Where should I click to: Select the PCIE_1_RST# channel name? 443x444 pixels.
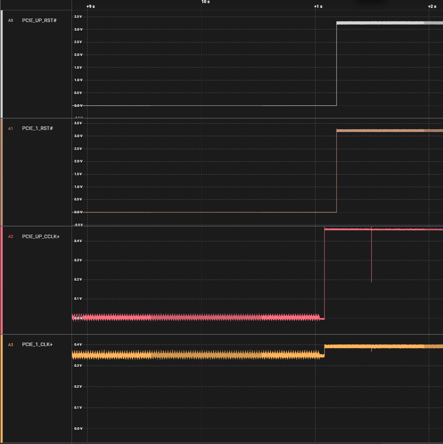coord(37,129)
